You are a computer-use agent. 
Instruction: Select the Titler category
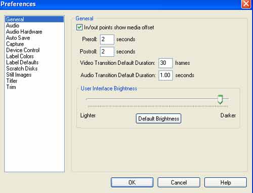coord(12,81)
